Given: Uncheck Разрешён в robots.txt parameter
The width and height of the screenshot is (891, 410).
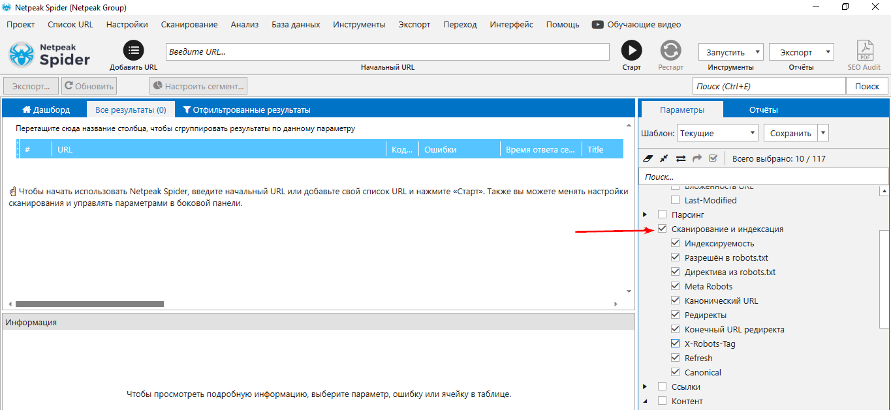Looking at the screenshot, I should click(x=676, y=257).
